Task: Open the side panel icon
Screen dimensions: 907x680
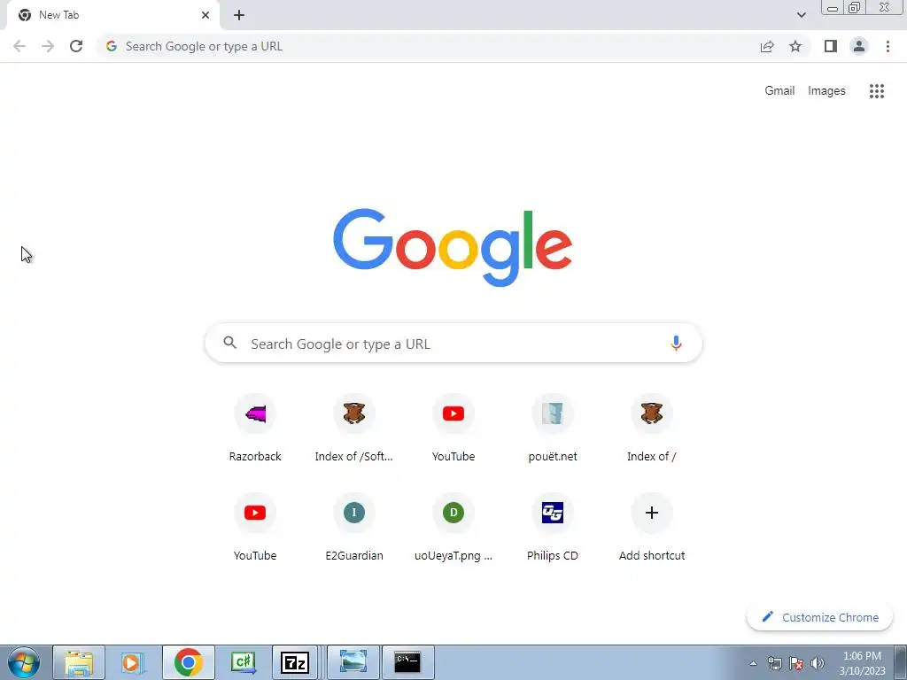Action: click(831, 46)
